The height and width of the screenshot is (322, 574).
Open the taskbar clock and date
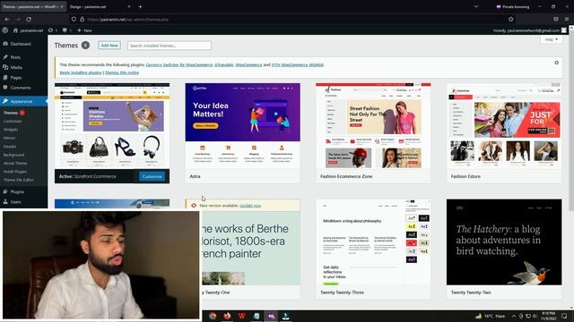(x=548, y=316)
